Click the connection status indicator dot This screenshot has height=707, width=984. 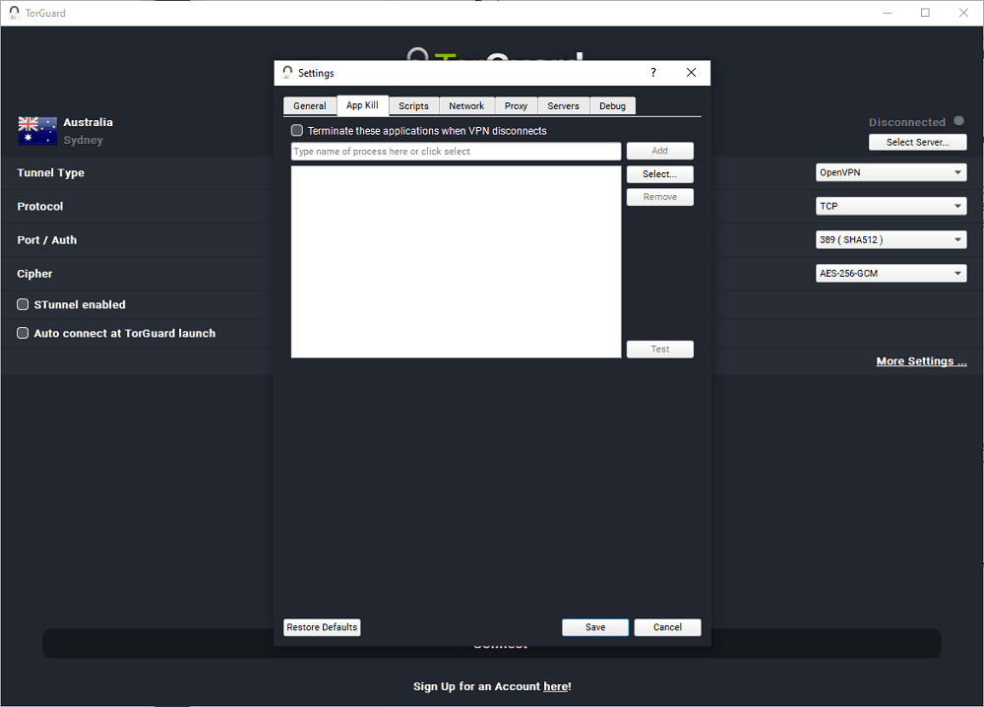tap(958, 121)
